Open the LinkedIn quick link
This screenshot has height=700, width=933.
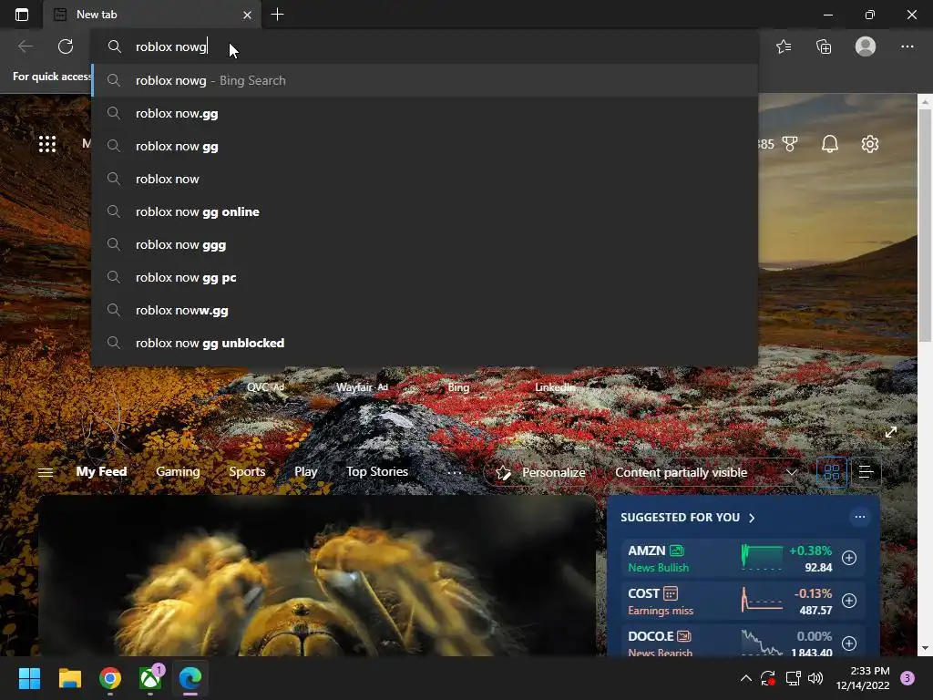[555, 386]
